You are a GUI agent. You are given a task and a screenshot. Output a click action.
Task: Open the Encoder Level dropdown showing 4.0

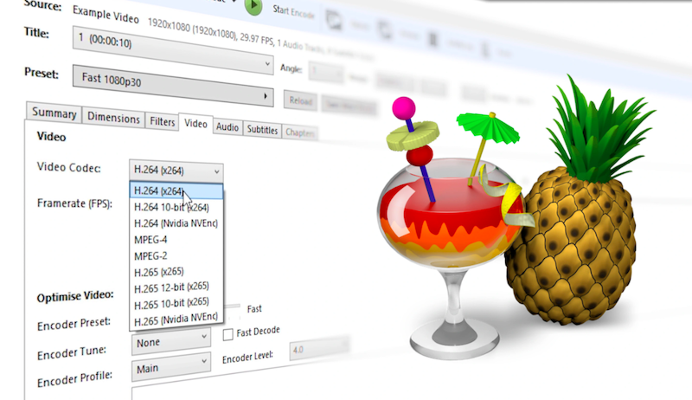coord(318,349)
